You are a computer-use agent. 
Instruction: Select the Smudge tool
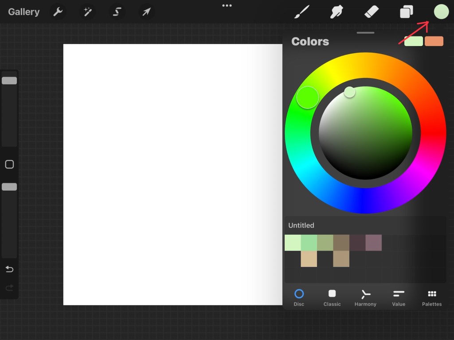[x=337, y=12]
